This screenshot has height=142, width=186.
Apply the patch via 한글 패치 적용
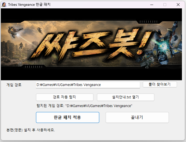click(x=68, y=117)
